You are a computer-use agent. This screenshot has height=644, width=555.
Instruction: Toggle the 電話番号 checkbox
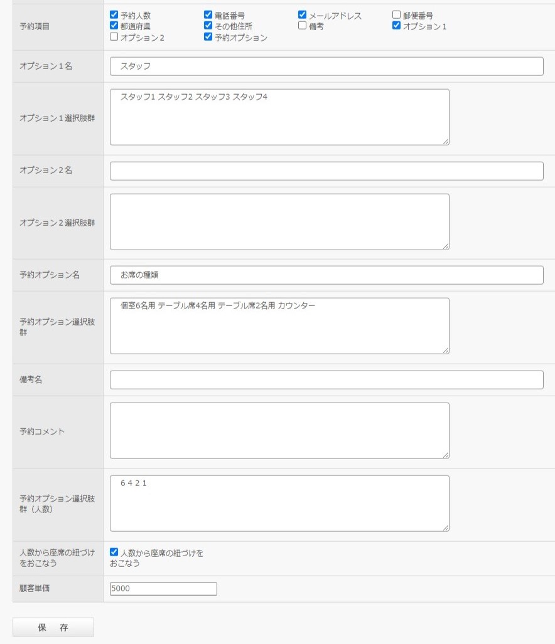(208, 14)
